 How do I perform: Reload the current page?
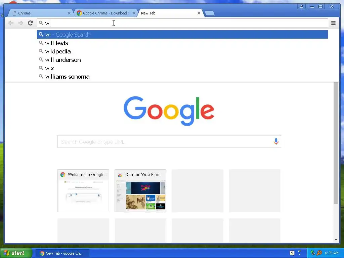[30, 23]
